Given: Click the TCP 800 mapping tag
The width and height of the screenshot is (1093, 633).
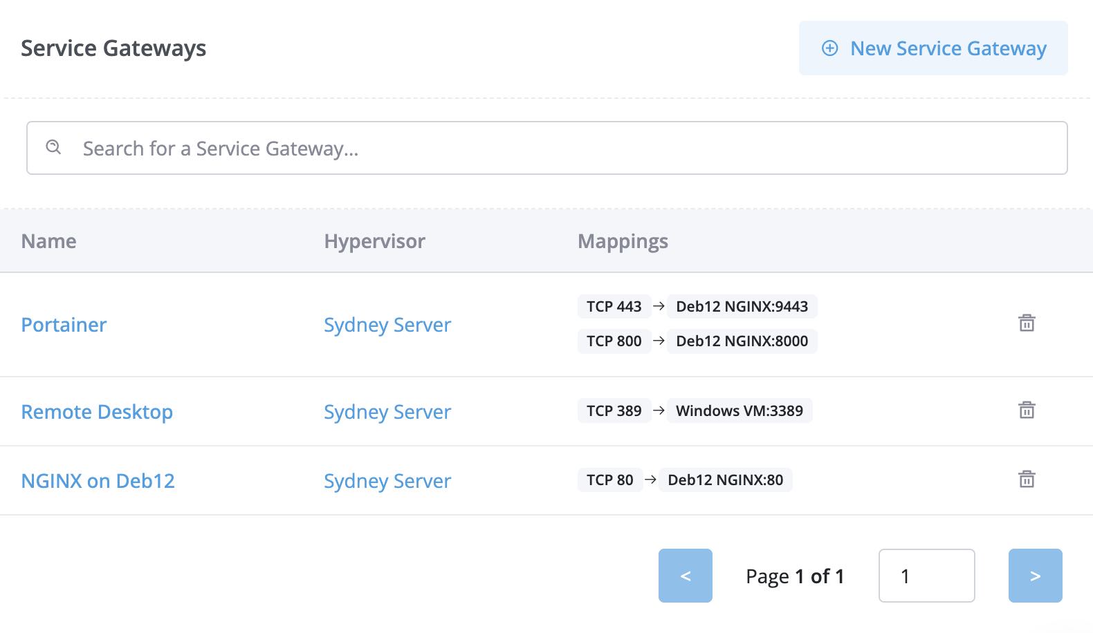Looking at the screenshot, I should 614,341.
